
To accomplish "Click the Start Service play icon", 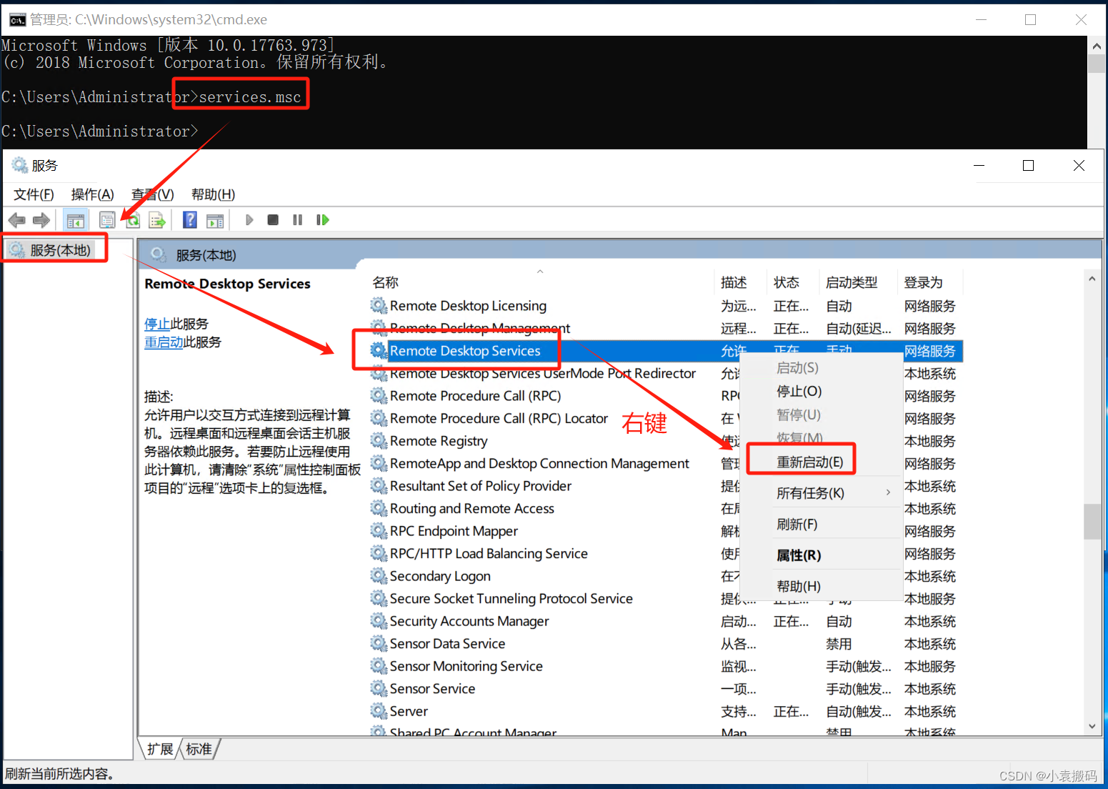I will (249, 220).
